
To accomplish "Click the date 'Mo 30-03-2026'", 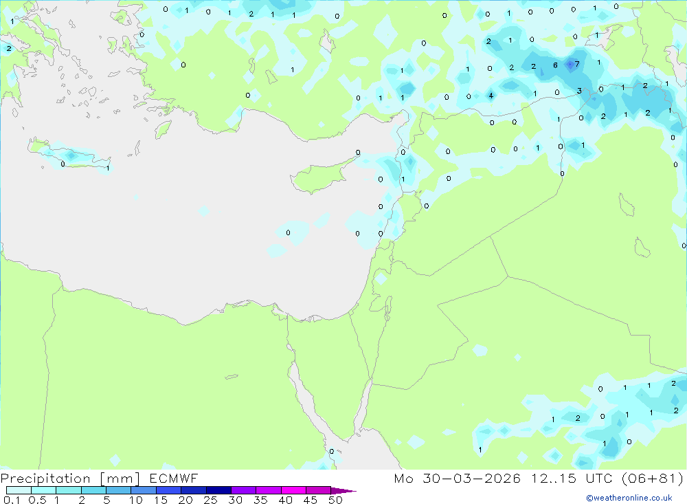I will (457, 479).
